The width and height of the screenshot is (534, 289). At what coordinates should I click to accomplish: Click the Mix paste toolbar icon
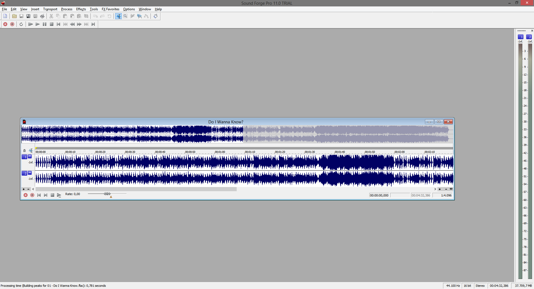72,16
